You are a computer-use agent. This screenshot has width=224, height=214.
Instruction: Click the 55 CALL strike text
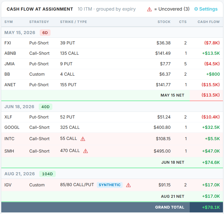68,138
